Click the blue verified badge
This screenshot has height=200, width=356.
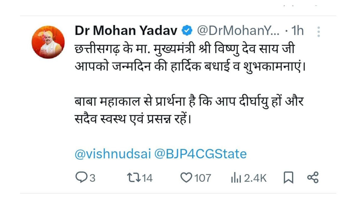(x=187, y=31)
